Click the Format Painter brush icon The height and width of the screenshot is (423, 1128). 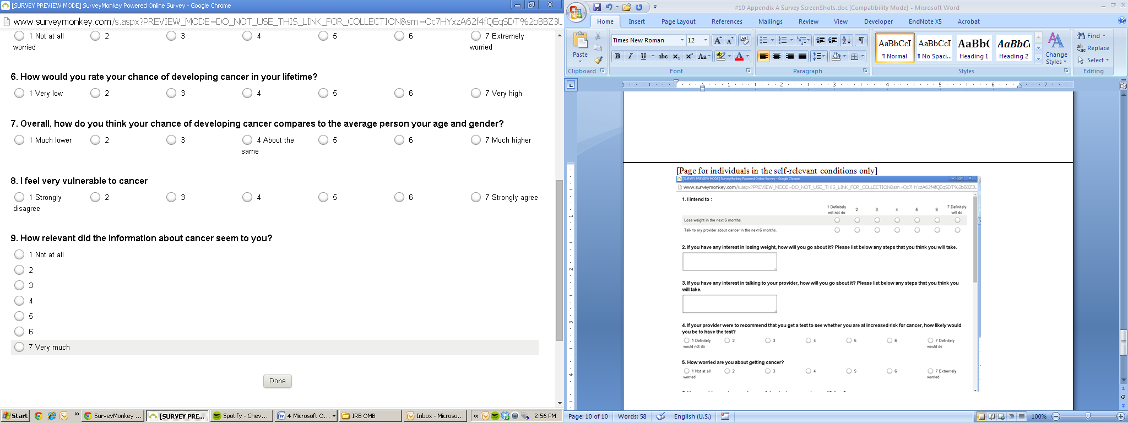[x=599, y=59]
